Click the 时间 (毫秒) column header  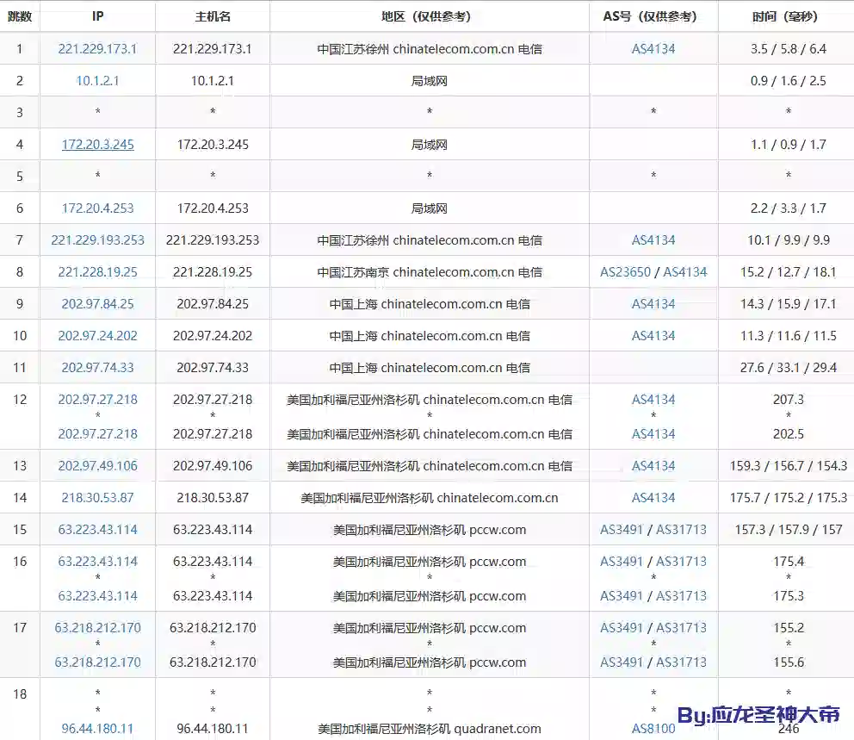pyautogui.click(x=788, y=16)
